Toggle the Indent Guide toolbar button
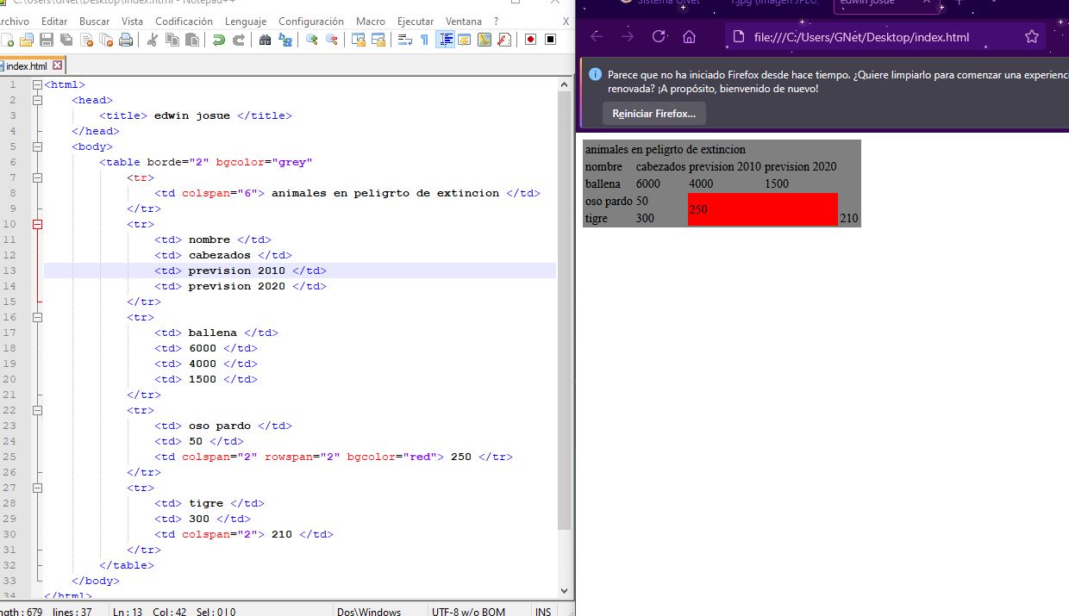 445,40
